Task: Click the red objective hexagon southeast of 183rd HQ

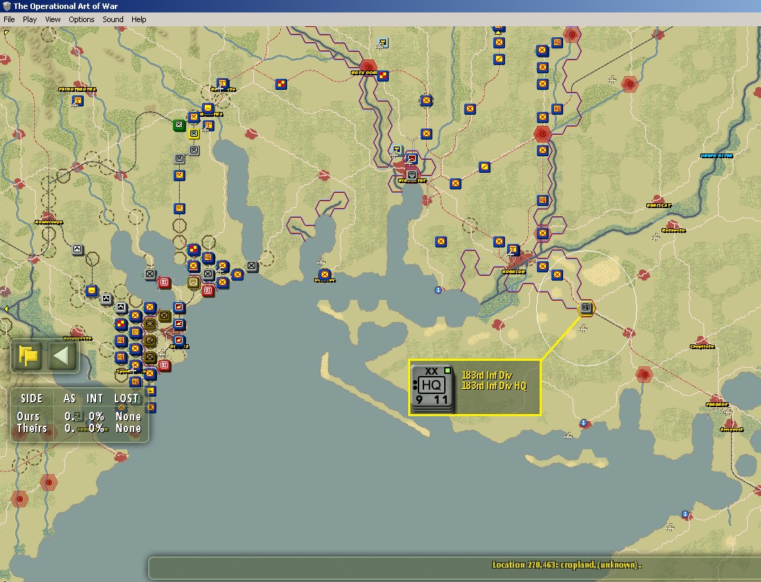Action: click(644, 375)
